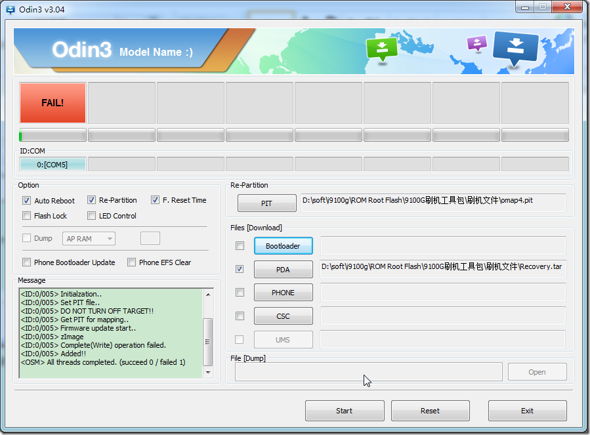Click 'Complete(Write) operation failed.' log line
The image size is (590, 435).
click(x=93, y=345)
